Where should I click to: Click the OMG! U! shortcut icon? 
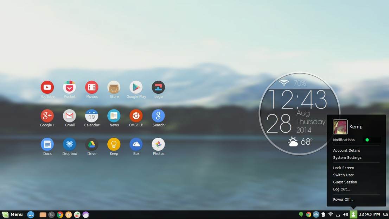pyautogui.click(x=136, y=116)
